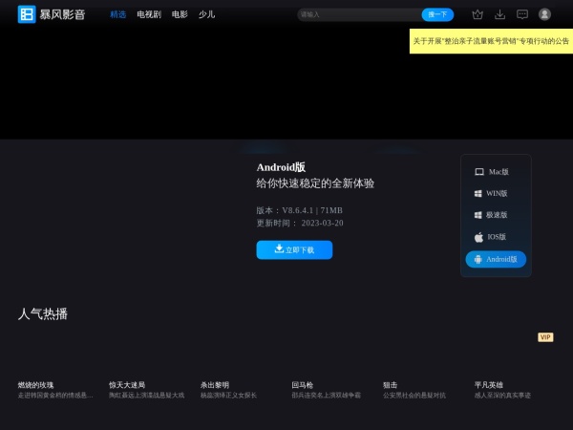Click the download icon in top bar

point(499,14)
